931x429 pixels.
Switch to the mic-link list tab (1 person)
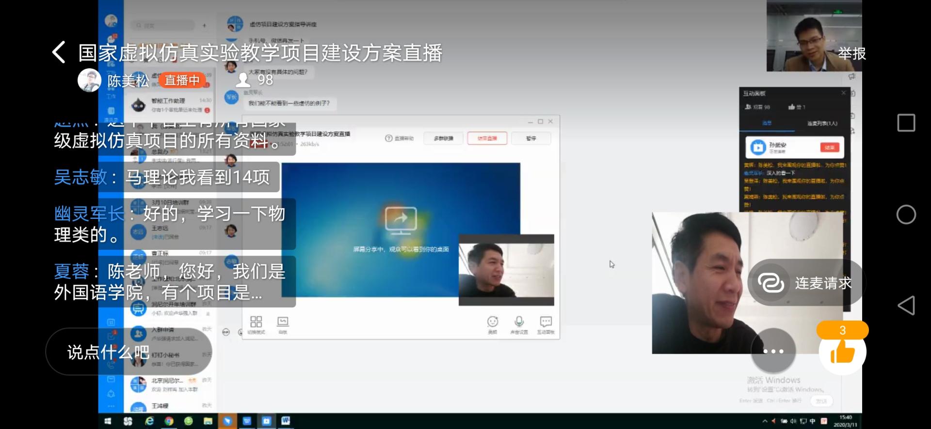tap(822, 123)
